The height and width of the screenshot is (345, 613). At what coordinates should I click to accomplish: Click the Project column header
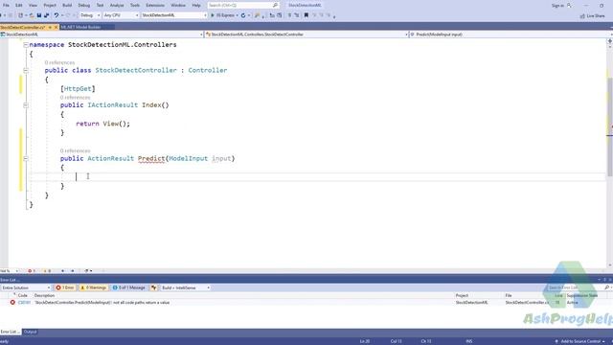[462, 296]
